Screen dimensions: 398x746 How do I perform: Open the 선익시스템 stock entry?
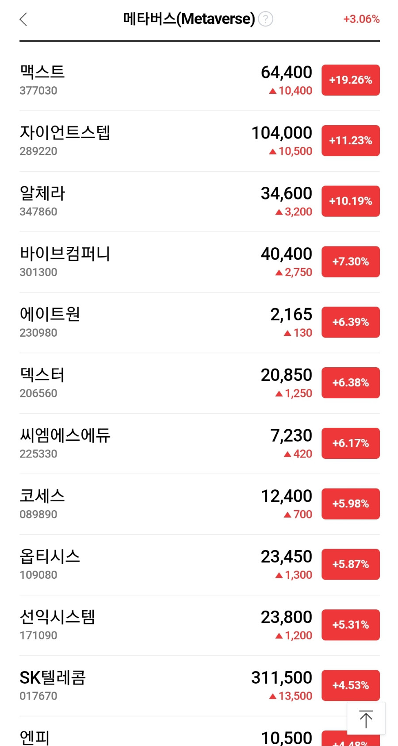199,626
